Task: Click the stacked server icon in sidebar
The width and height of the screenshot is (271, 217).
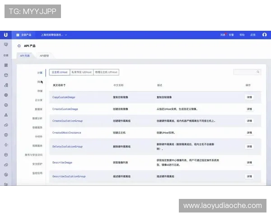Action: click(x=6, y=65)
